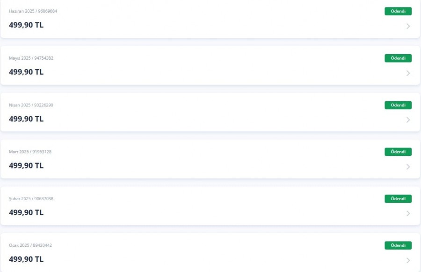Open Ocak 2025 invoice via arrow icon

pos(408,260)
